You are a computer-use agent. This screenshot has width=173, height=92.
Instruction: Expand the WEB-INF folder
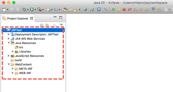tap(13, 73)
